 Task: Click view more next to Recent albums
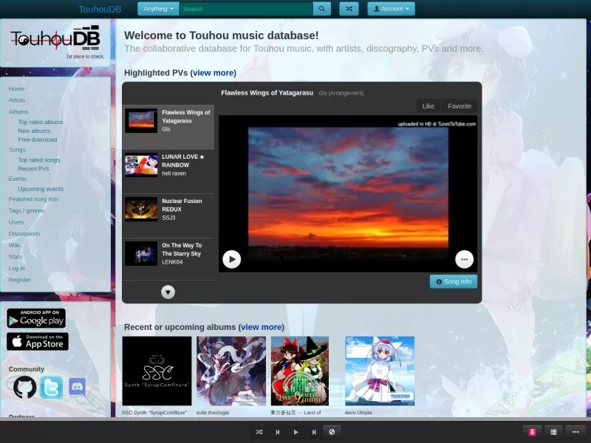pos(262,327)
